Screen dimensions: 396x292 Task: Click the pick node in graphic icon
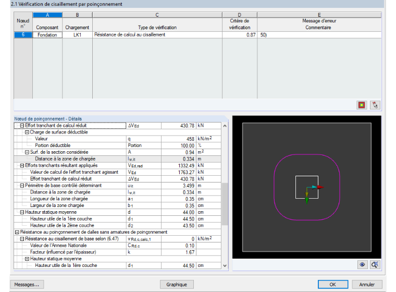[x=375, y=105]
